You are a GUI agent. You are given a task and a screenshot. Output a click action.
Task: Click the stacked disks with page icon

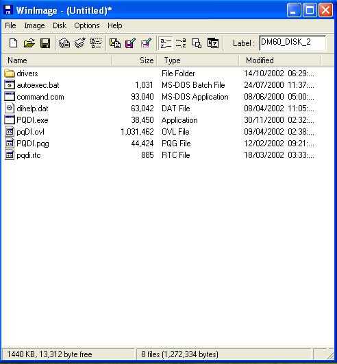64,43
